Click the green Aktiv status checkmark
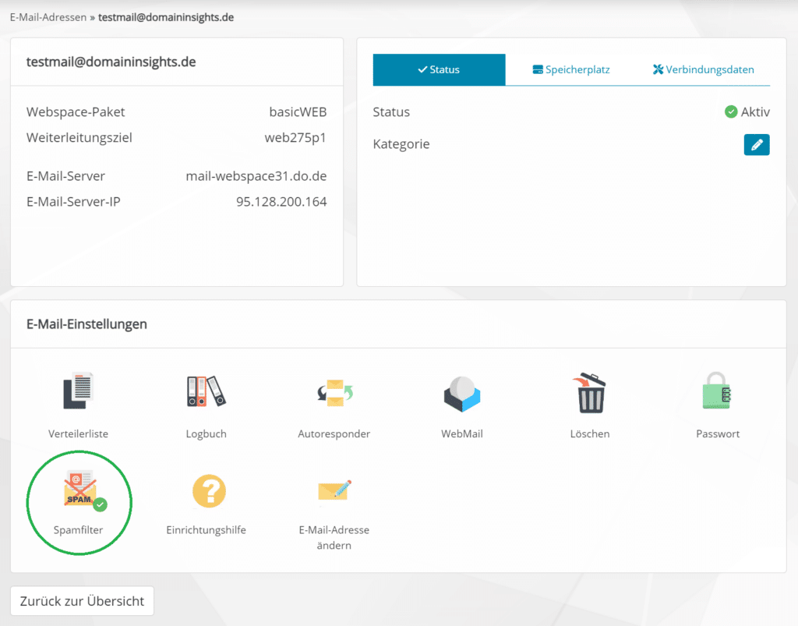 point(731,112)
